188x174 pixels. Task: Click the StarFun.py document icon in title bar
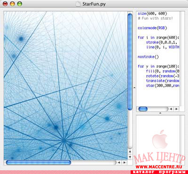(78, 4)
